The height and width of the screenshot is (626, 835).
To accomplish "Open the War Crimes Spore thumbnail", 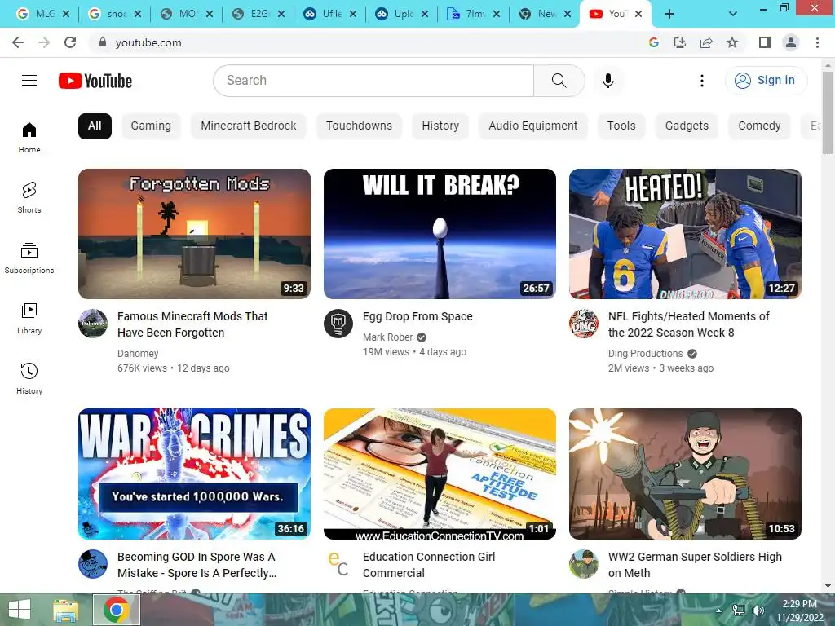I will coord(194,474).
